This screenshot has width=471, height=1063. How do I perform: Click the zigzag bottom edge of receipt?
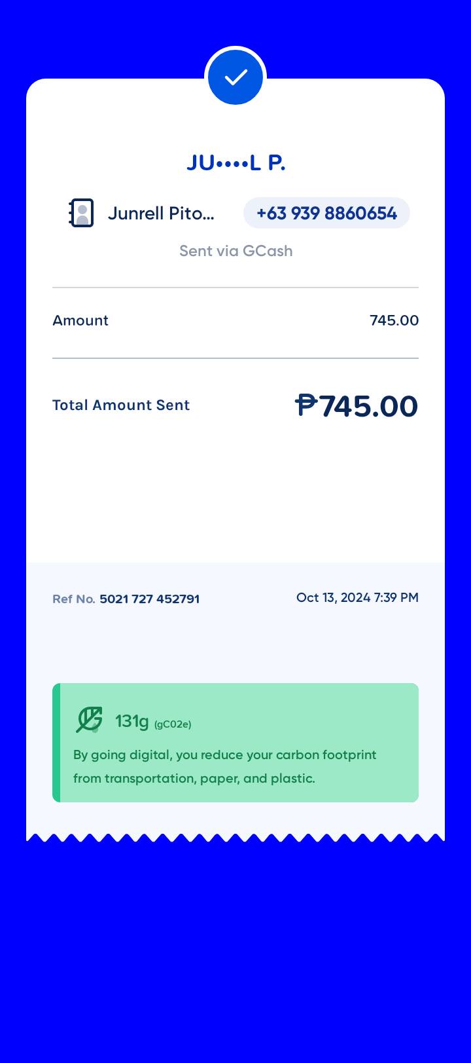(235, 837)
